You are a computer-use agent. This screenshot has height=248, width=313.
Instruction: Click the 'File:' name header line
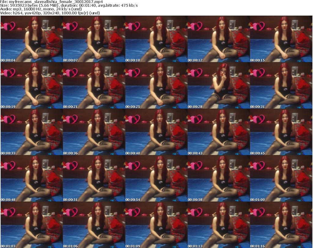51,2
